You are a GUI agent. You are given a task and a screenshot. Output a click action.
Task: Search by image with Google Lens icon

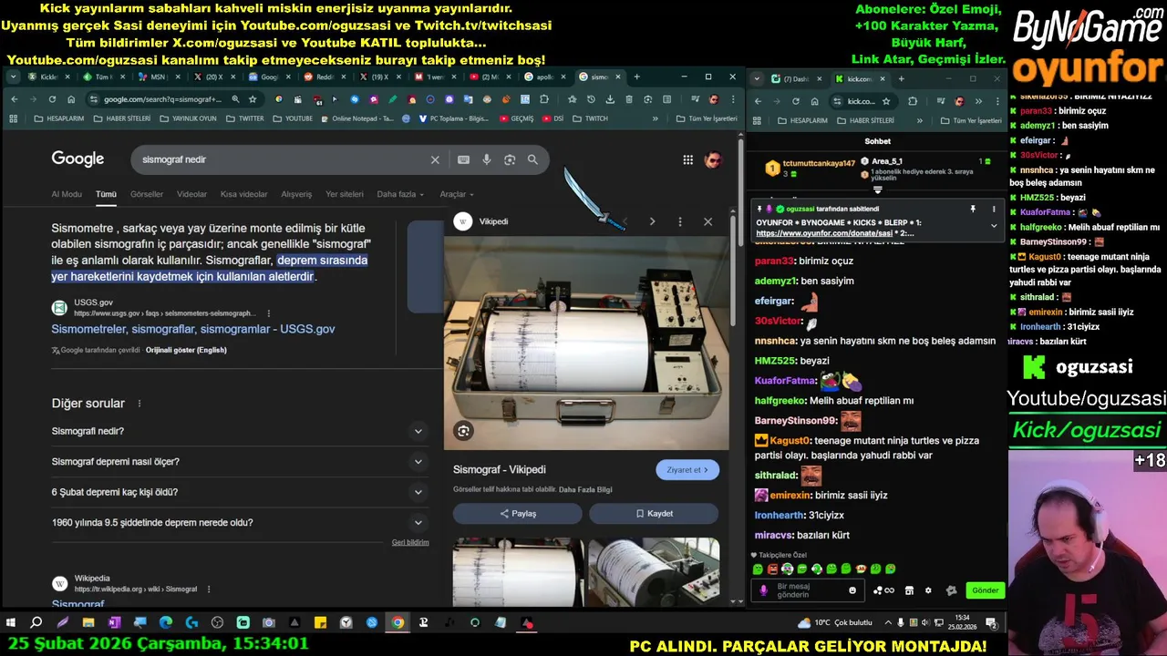pyautogui.click(x=510, y=159)
